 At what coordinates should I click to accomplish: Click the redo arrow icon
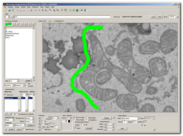39,10
